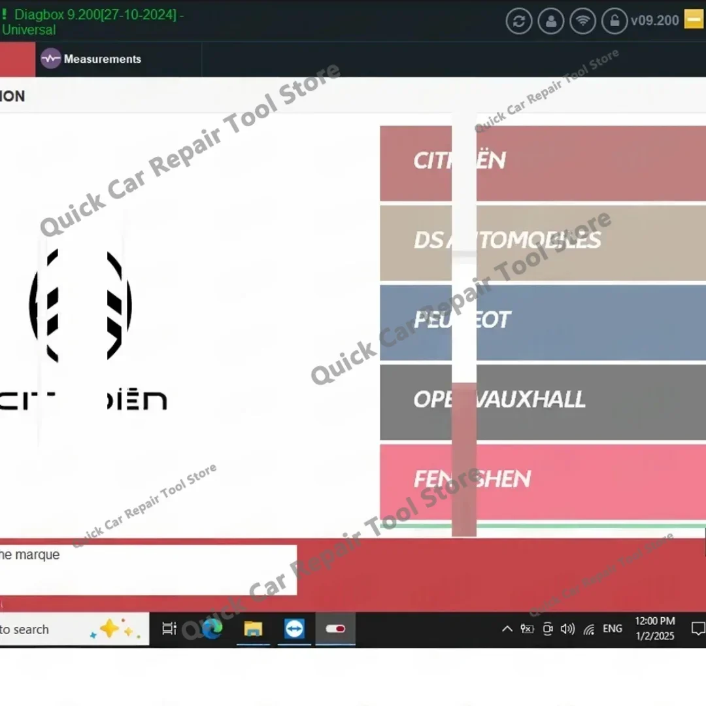Click the v09.200 version label

click(654, 21)
